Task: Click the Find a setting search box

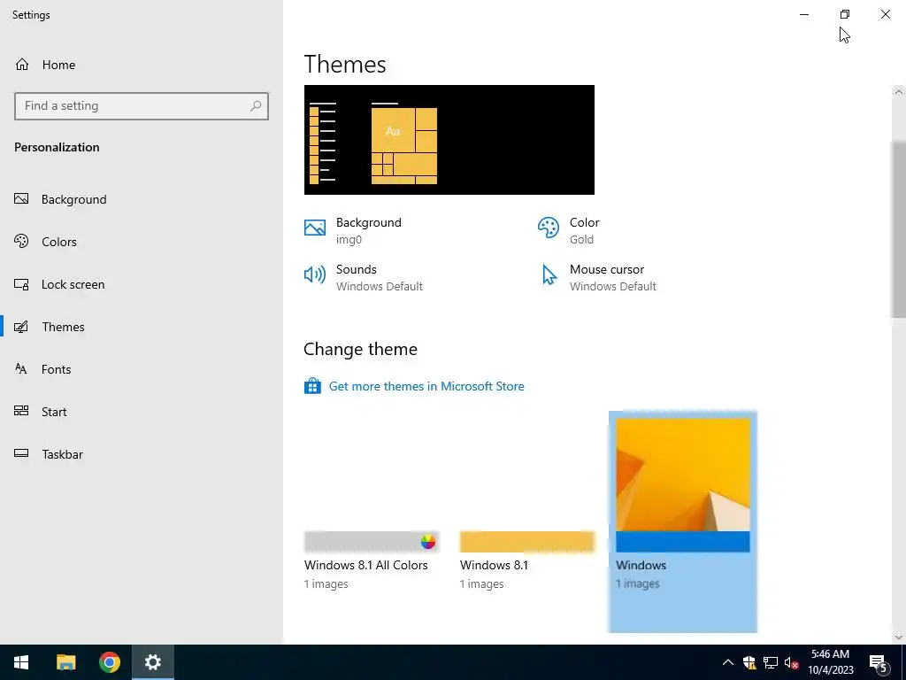Action: tap(142, 106)
